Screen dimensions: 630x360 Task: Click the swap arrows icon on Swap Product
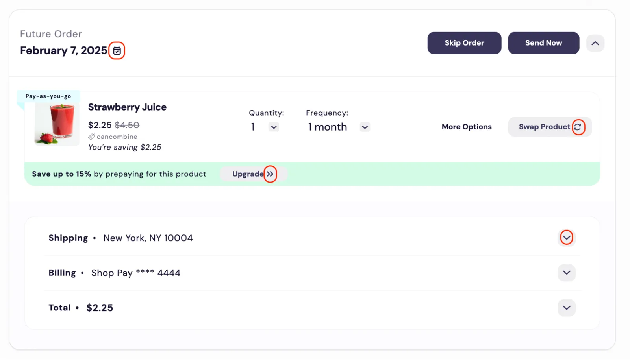578,127
